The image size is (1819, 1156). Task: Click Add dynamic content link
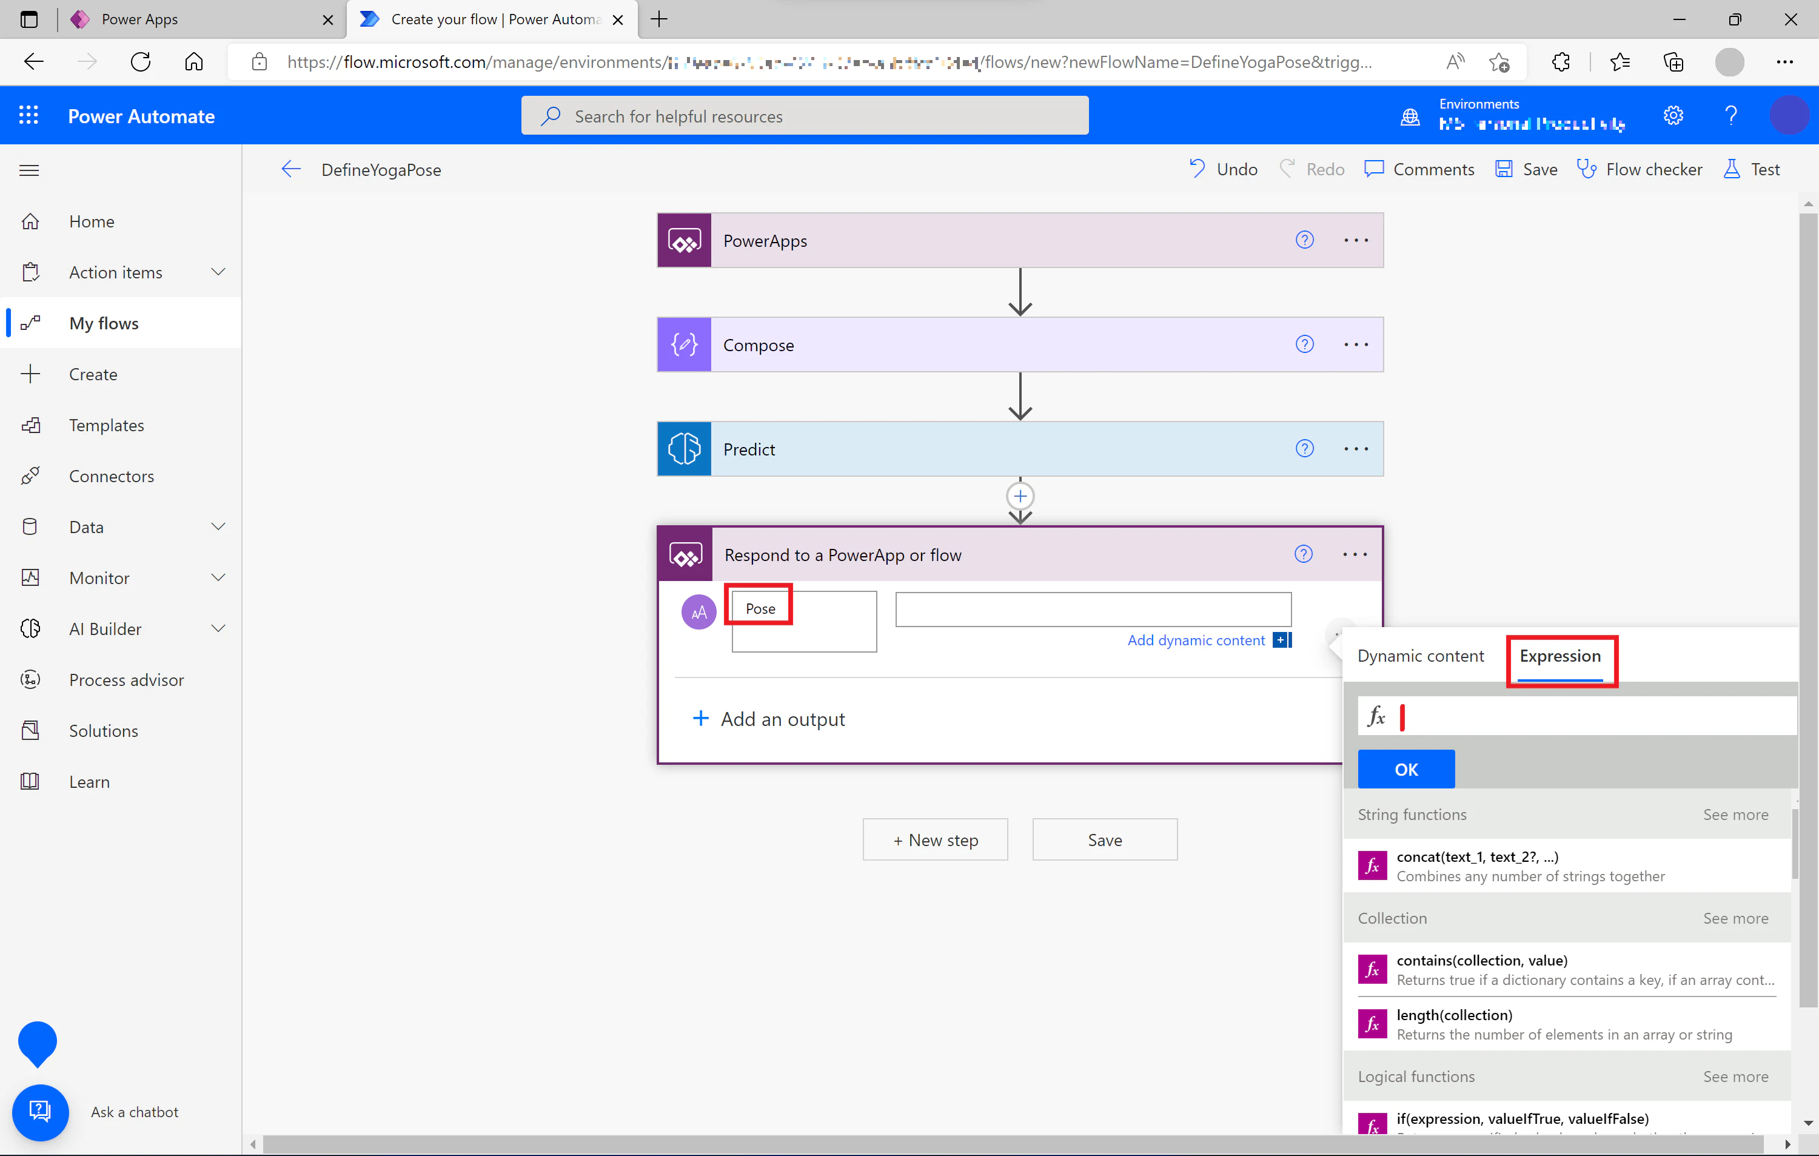(1196, 640)
